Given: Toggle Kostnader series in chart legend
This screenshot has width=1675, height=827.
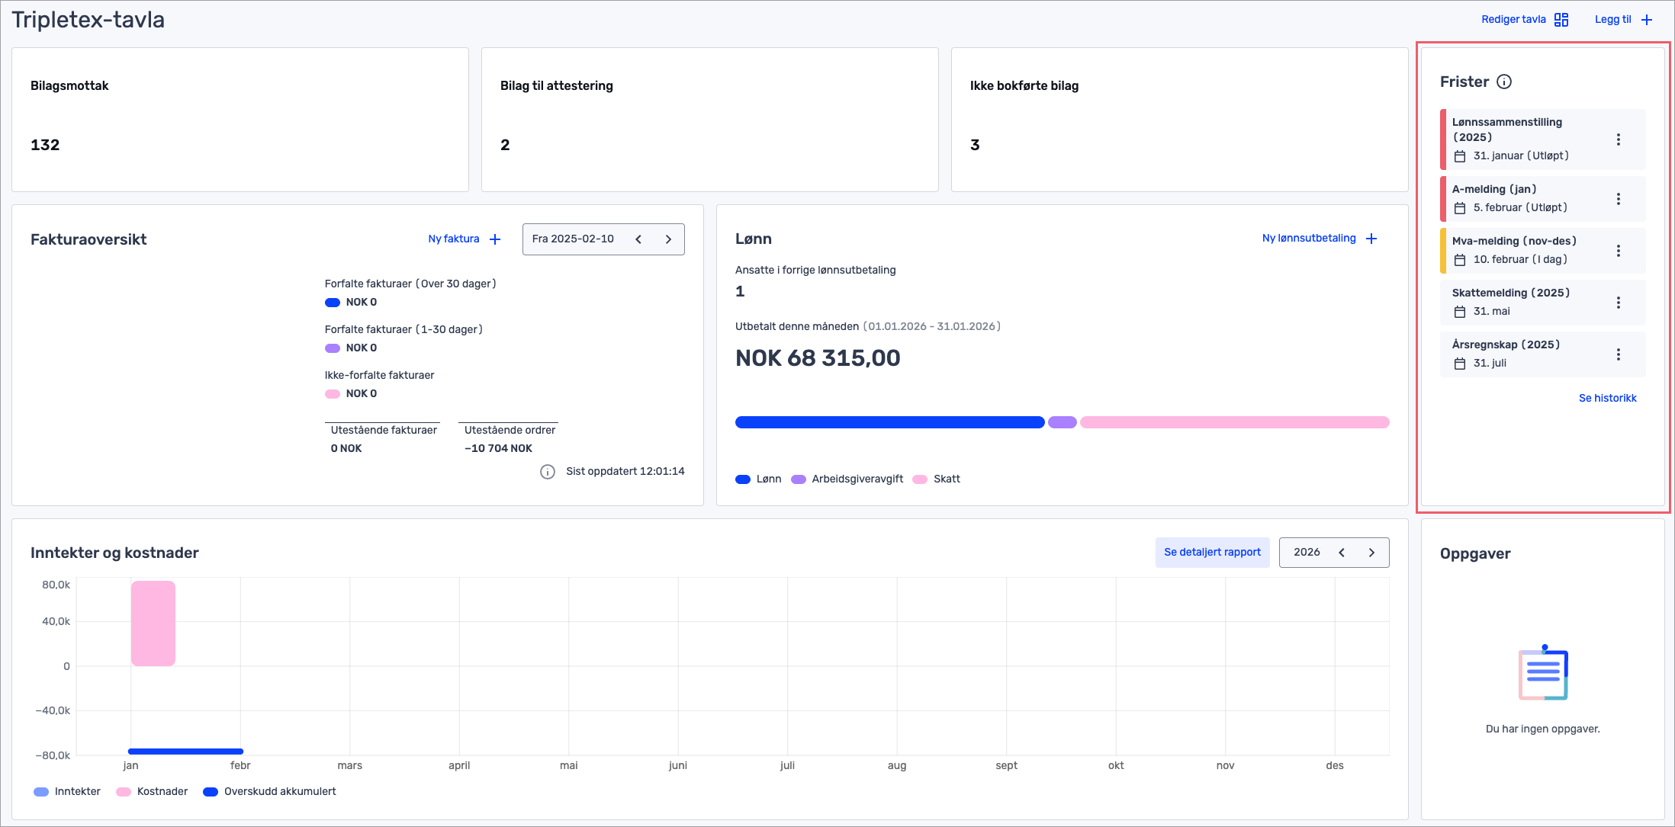Looking at the screenshot, I should click(x=152, y=792).
